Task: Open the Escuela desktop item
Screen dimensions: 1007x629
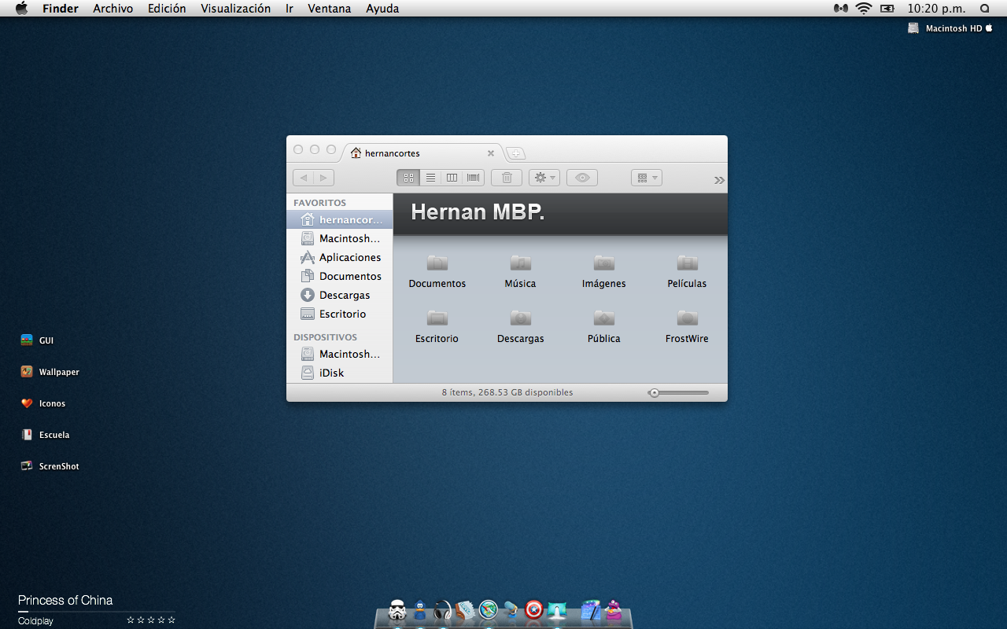Action: pyautogui.click(x=46, y=435)
